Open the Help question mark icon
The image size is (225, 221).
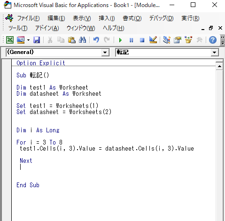tap(213, 40)
